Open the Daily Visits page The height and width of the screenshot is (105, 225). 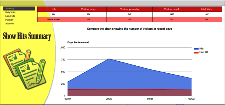pyautogui.click(x=10, y=12)
